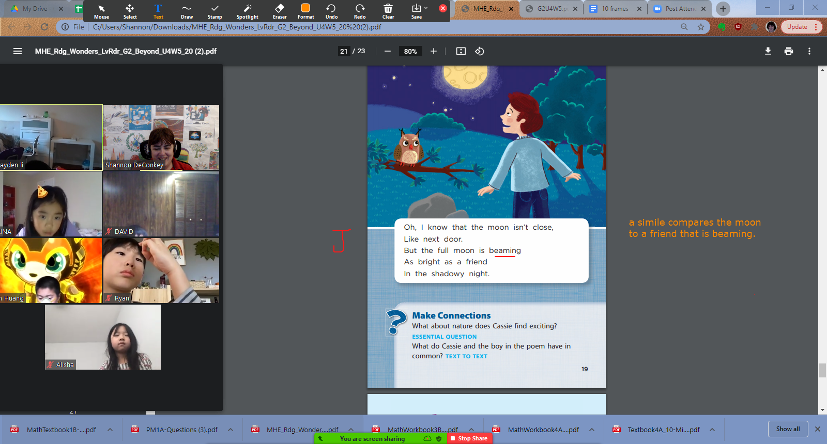Expand options for MathTextbook1B download
The image size is (827, 444).
click(110, 430)
